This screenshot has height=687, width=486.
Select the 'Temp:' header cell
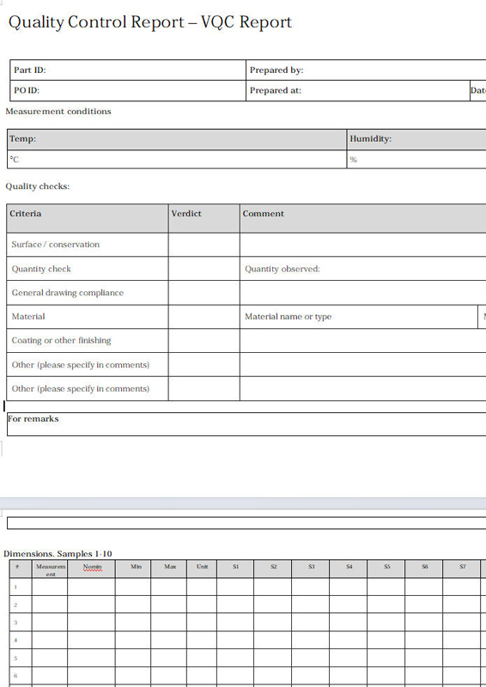(177, 139)
